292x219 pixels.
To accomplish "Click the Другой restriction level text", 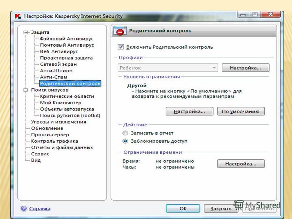I will [137, 85].
